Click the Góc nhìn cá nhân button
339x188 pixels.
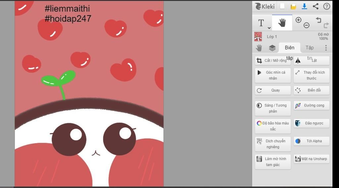273,75
